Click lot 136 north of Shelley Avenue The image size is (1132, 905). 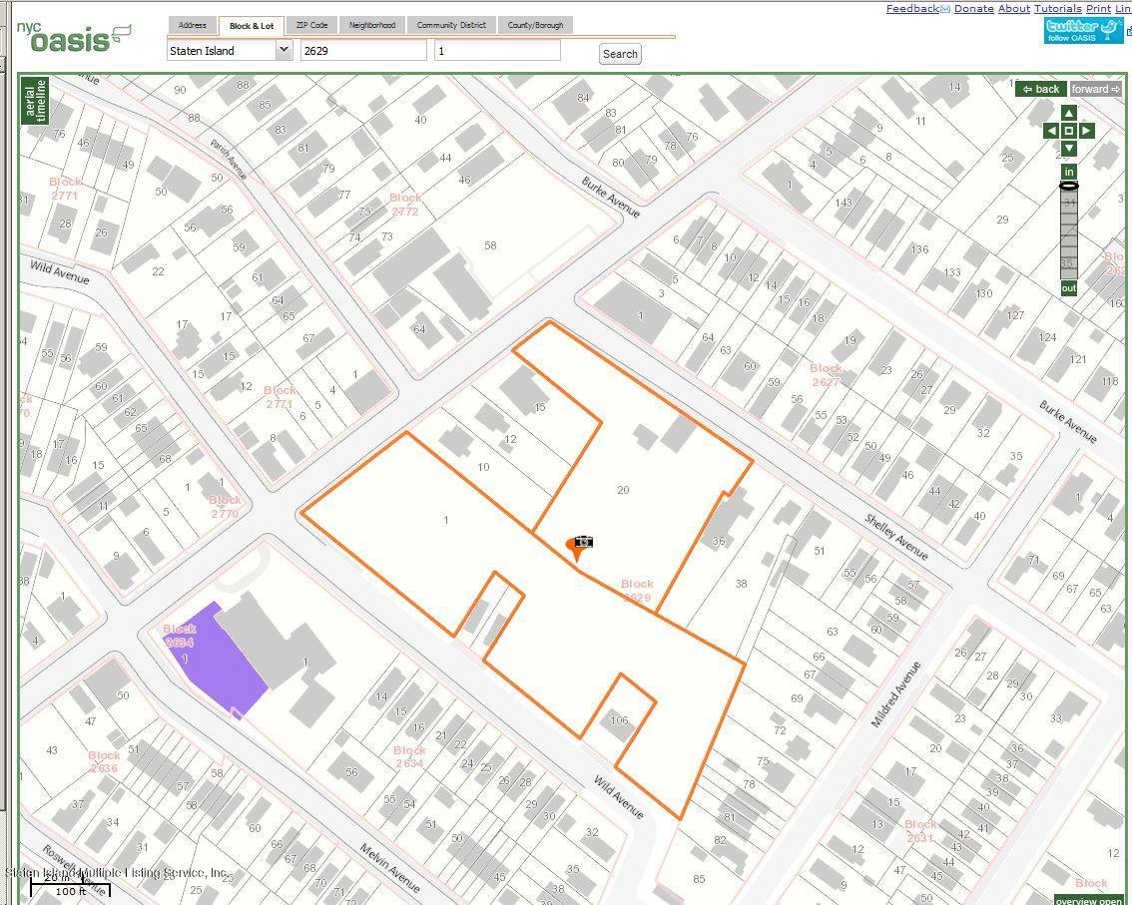coord(919,249)
